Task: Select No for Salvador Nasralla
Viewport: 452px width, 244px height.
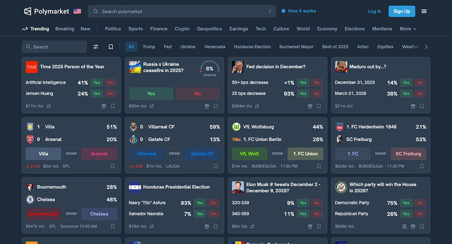Action: (x=214, y=214)
